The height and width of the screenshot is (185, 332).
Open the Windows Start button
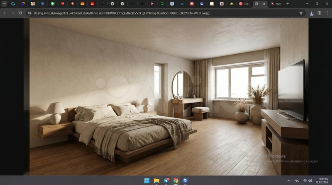coord(147,181)
